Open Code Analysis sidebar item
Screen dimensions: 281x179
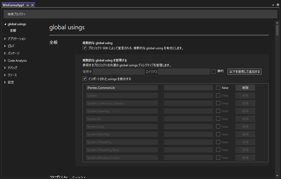coord(17,61)
